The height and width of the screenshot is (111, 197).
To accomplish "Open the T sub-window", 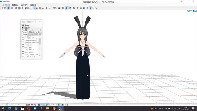I will coord(87,8).
